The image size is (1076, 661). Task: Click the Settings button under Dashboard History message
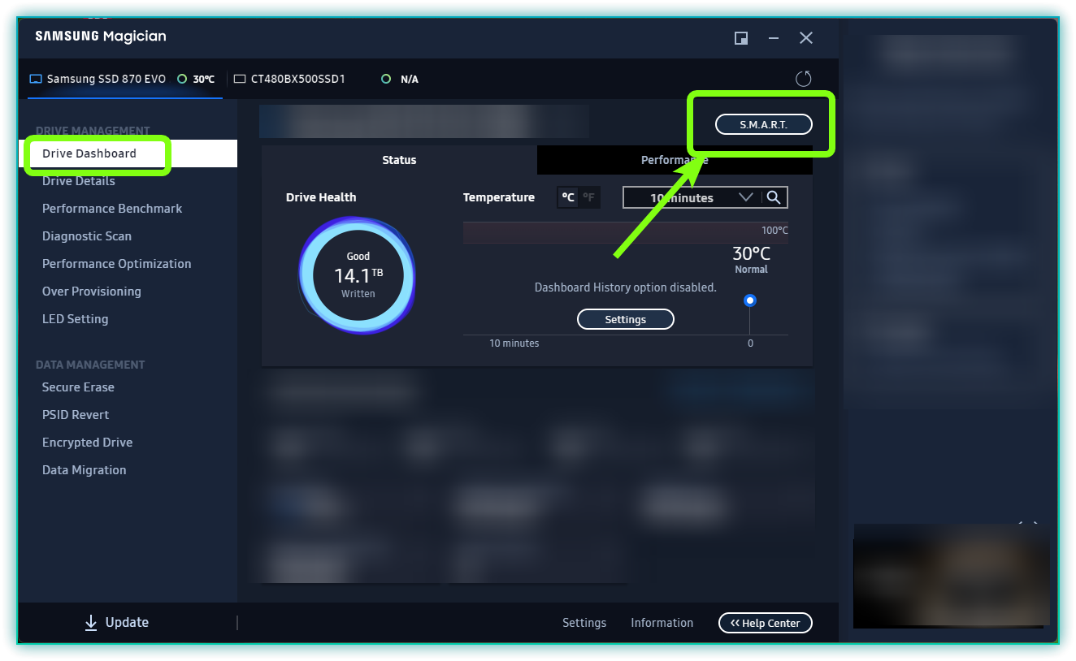pos(626,319)
